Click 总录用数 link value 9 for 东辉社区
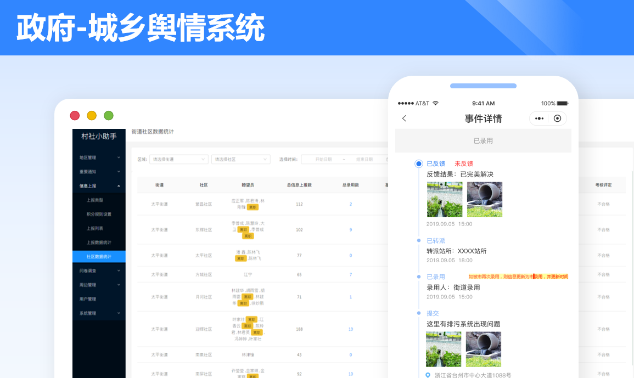Viewport: 634px width, 378px height. point(351,230)
